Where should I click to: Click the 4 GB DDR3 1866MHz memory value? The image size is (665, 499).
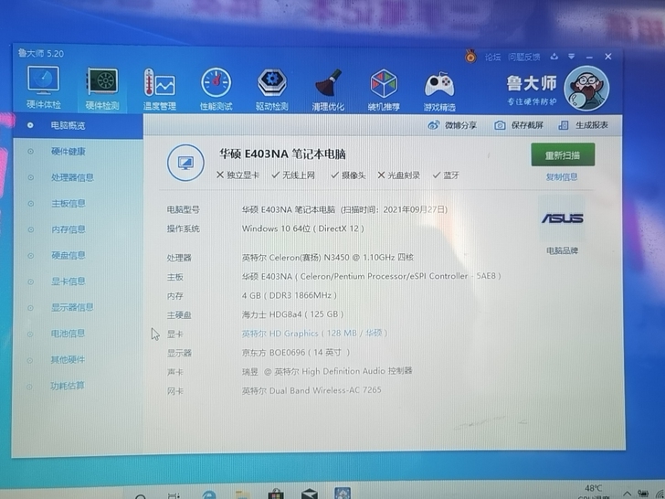coord(290,295)
